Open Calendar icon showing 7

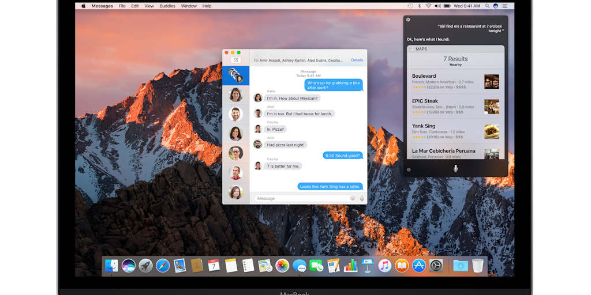click(214, 266)
